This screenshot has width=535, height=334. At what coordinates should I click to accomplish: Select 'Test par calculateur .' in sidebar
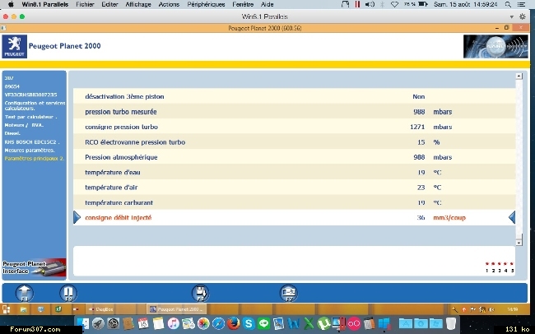click(30, 117)
